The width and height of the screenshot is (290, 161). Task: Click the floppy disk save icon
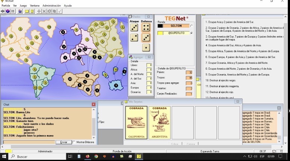click(x=20, y=11)
